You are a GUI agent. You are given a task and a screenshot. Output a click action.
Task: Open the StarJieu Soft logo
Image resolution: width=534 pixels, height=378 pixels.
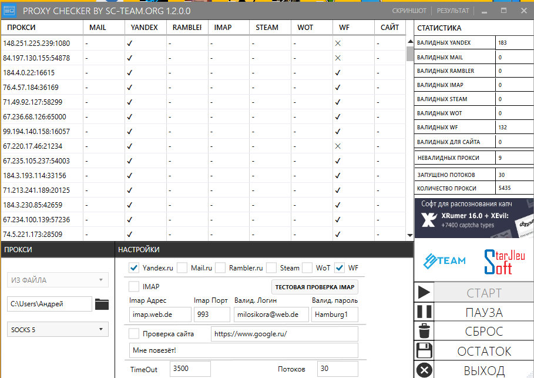[505, 262]
